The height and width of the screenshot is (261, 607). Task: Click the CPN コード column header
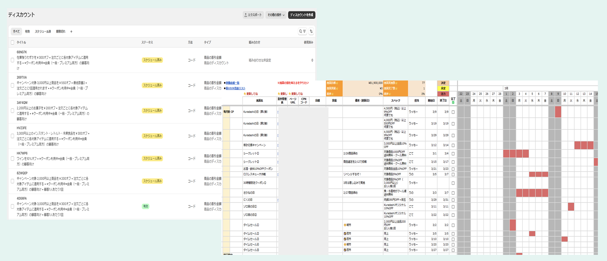tap(304, 101)
